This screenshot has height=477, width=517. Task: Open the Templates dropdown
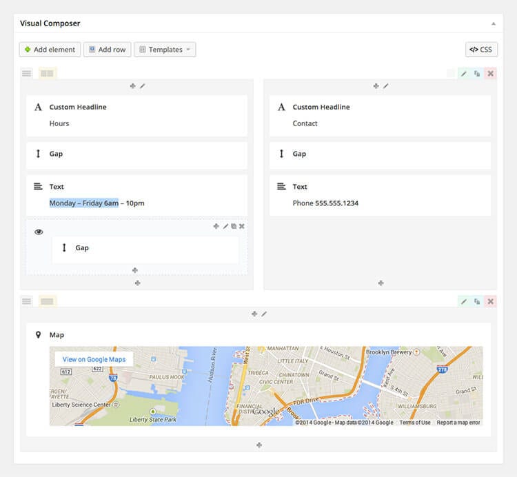pos(165,50)
